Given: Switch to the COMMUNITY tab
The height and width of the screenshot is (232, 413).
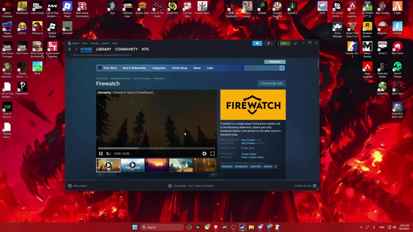Looking at the screenshot, I should tap(126, 49).
